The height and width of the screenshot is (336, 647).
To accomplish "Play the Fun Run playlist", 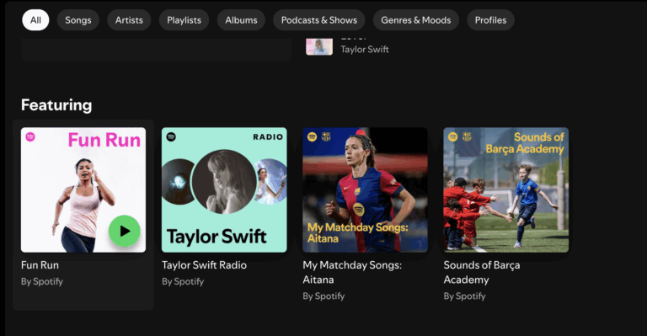I will 125,232.
